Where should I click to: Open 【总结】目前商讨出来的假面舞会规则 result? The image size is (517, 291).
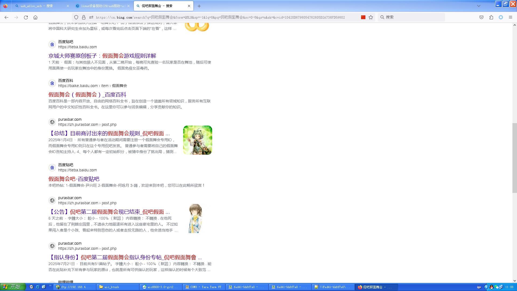pyautogui.click(x=109, y=133)
